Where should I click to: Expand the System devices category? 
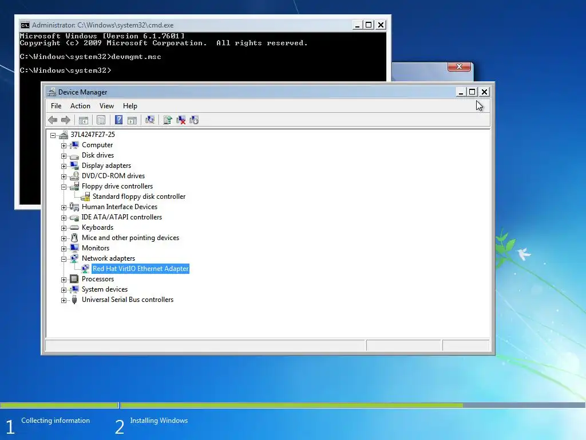tap(64, 290)
